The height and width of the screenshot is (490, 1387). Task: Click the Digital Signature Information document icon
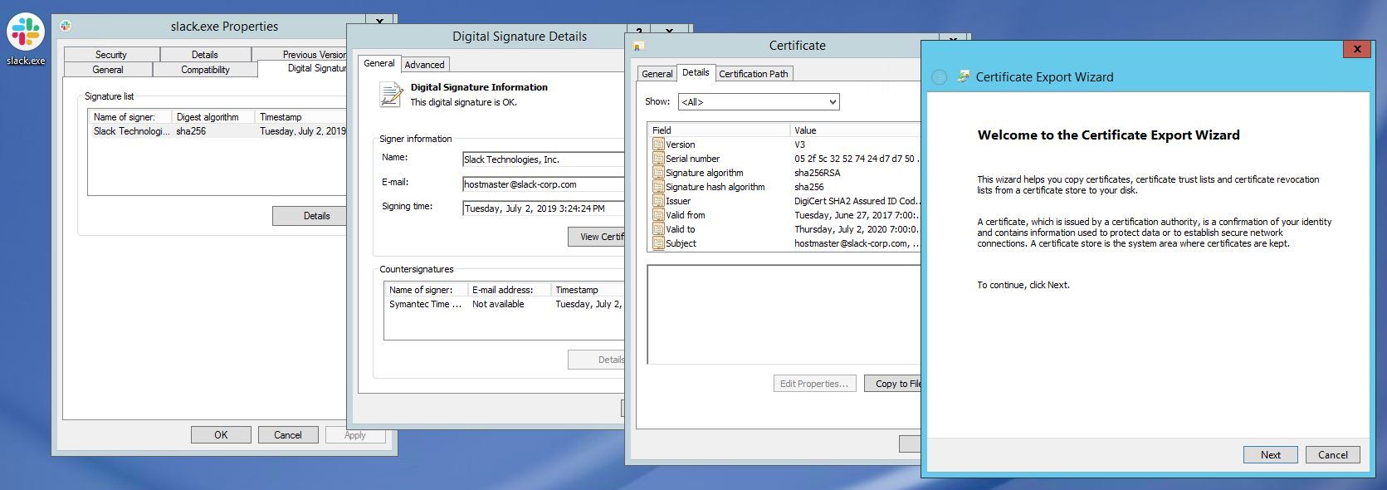pos(390,94)
